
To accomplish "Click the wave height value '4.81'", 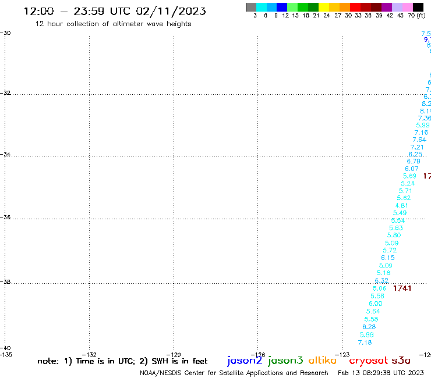I will [x=402, y=206].
